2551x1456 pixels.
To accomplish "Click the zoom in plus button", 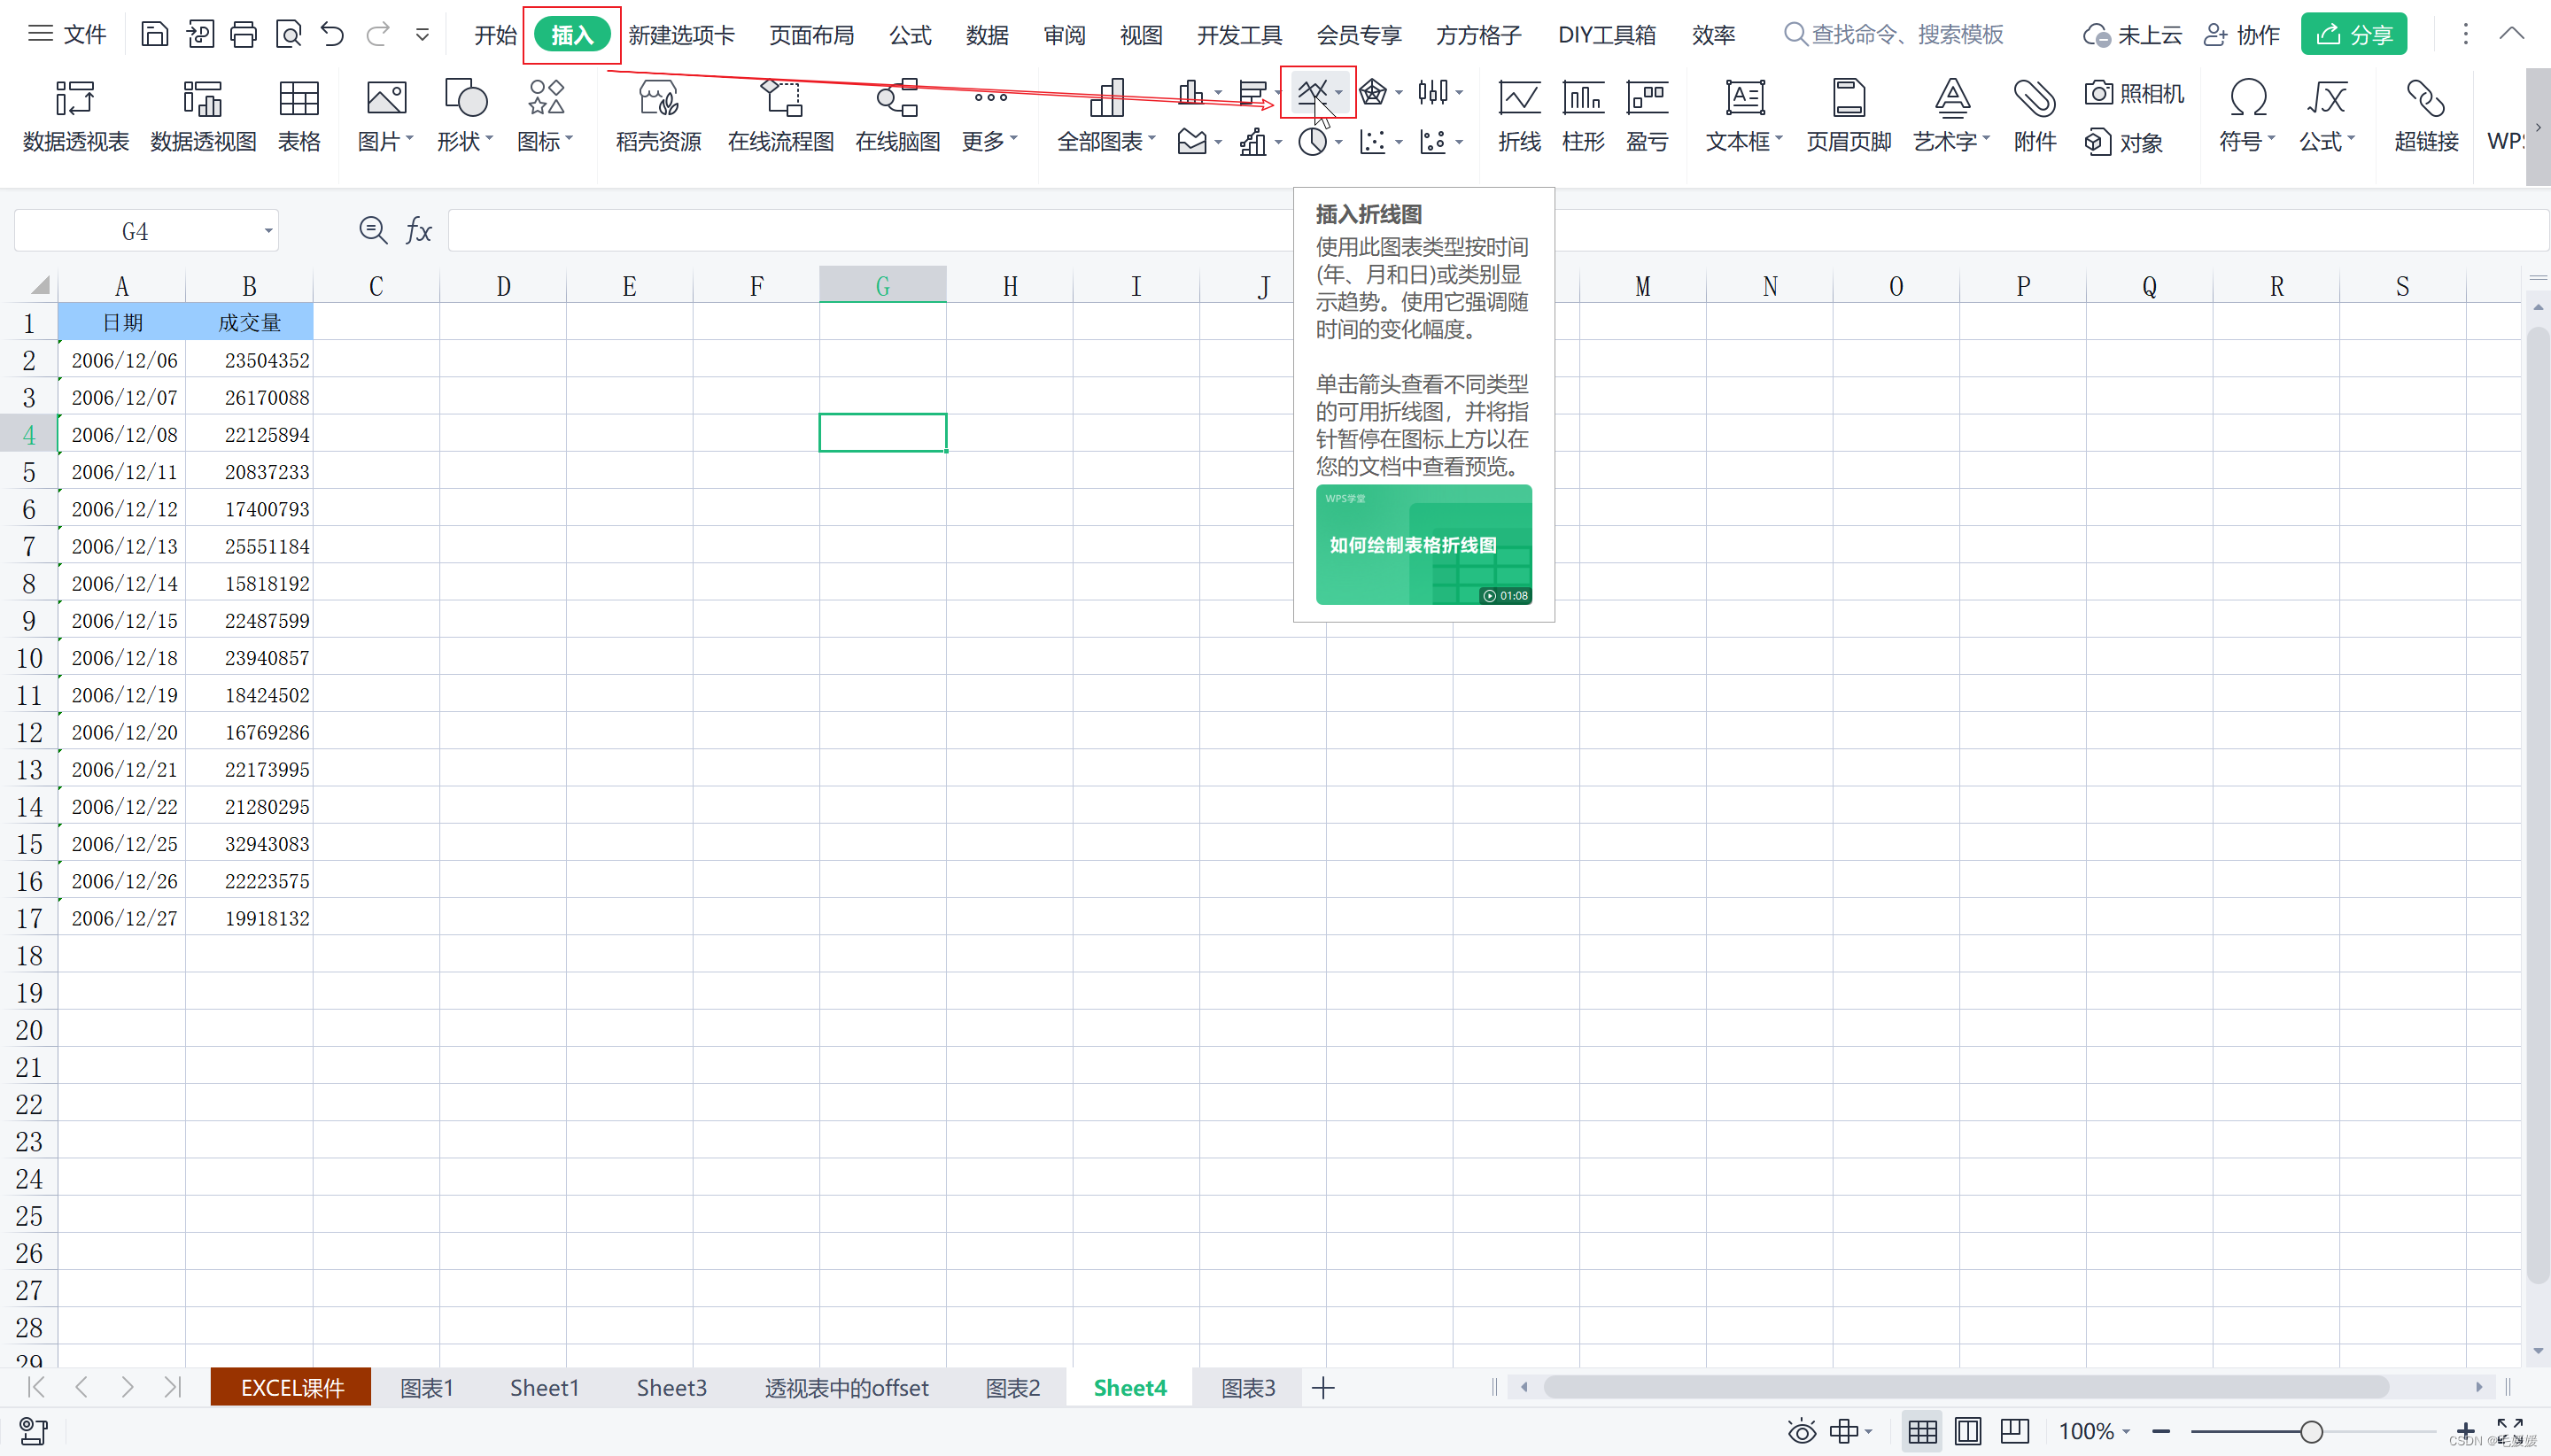I will coord(2465,1432).
